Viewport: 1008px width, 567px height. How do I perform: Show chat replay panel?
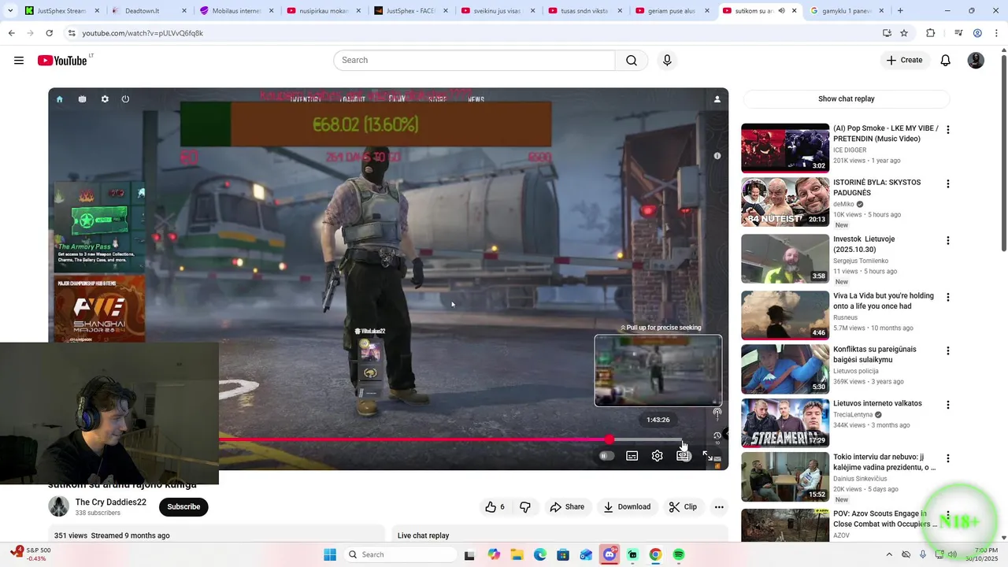pyautogui.click(x=847, y=99)
